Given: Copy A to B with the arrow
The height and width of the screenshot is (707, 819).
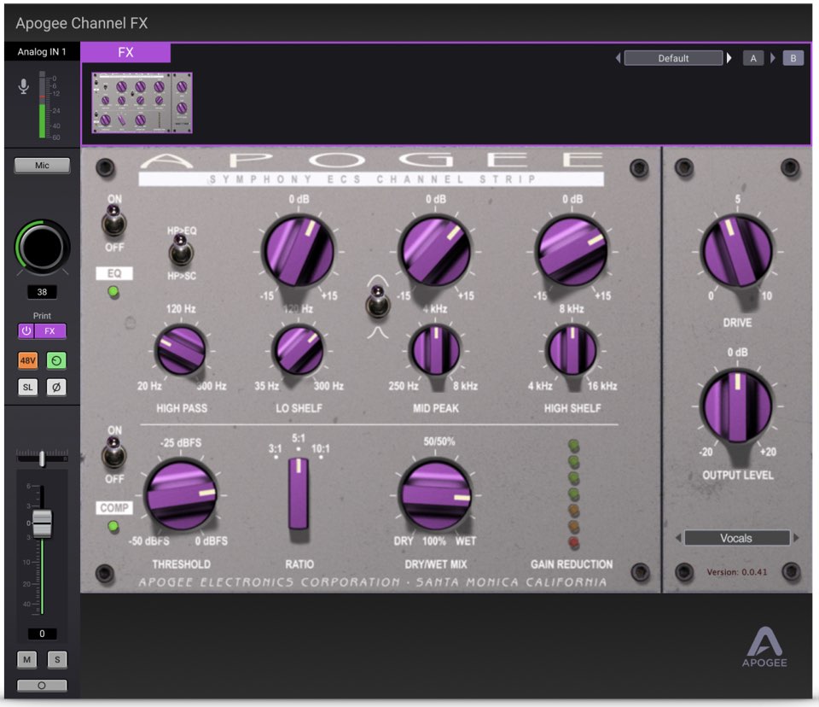Looking at the screenshot, I should [x=773, y=58].
